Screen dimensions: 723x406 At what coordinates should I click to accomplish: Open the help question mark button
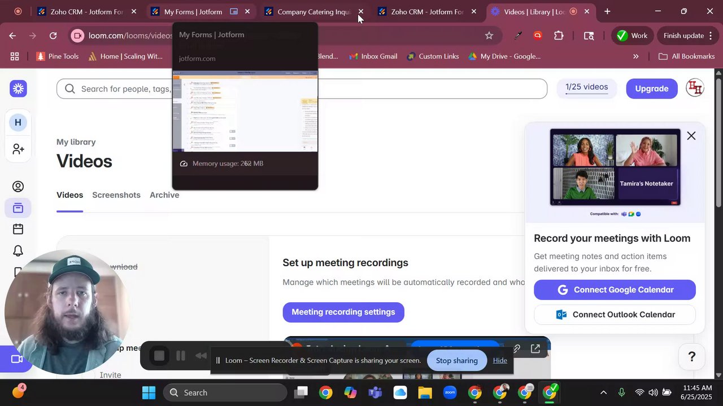click(692, 356)
